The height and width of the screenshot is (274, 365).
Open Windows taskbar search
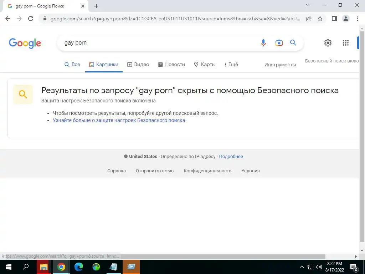[26, 267]
